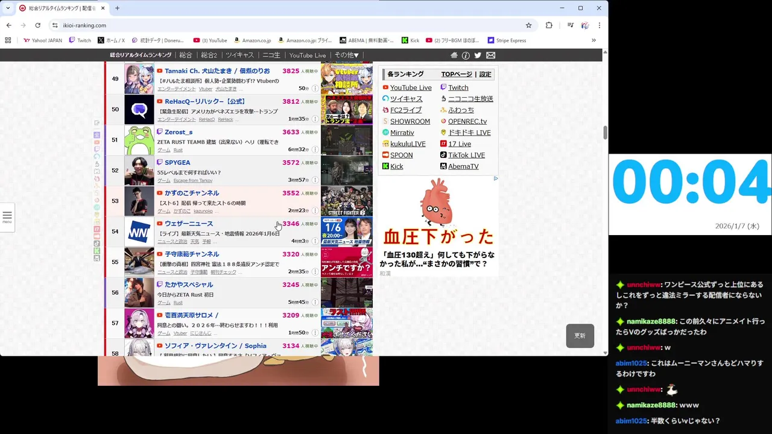772x434 pixels.
Task: Open the Yahoo! JAPAN bookmark
Action: coord(42,40)
